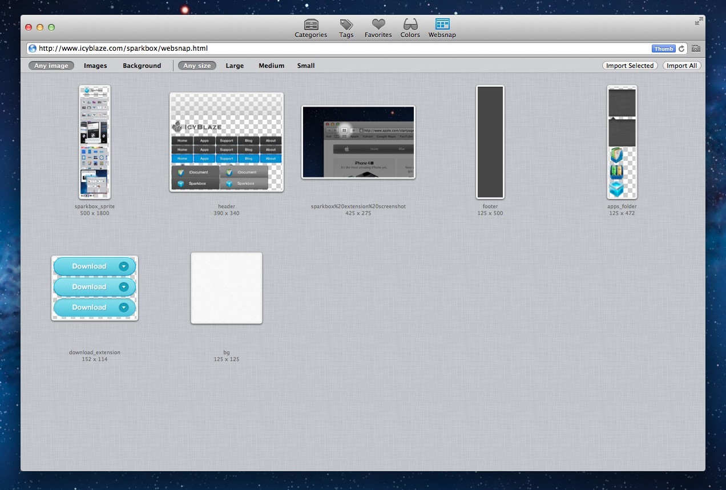Select the bg image thumbnail
This screenshot has width=726, height=490.
click(227, 288)
